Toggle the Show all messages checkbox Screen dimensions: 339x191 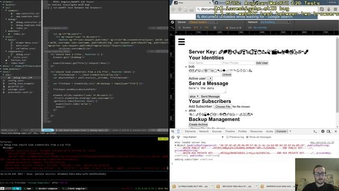click(247, 137)
